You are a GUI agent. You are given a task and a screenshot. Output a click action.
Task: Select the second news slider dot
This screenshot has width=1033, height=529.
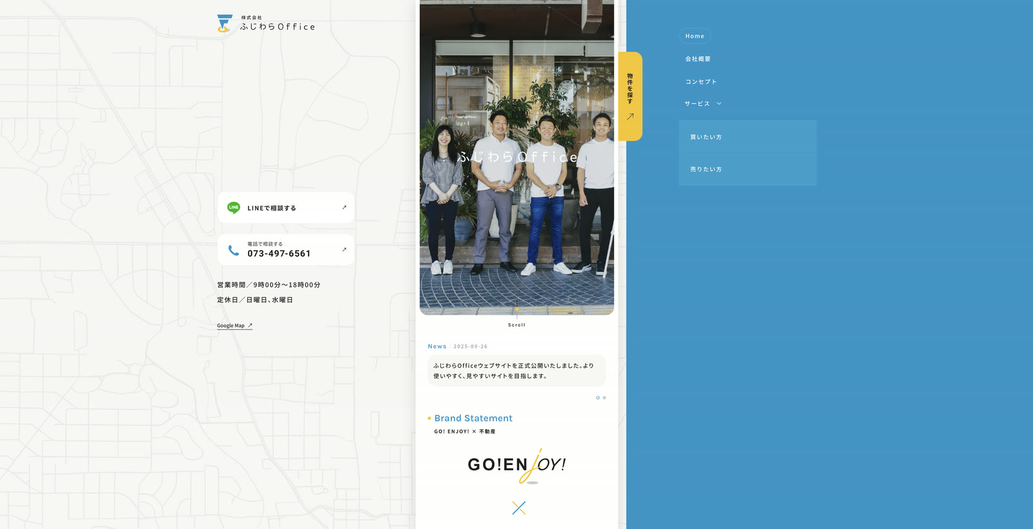coord(604,398)
